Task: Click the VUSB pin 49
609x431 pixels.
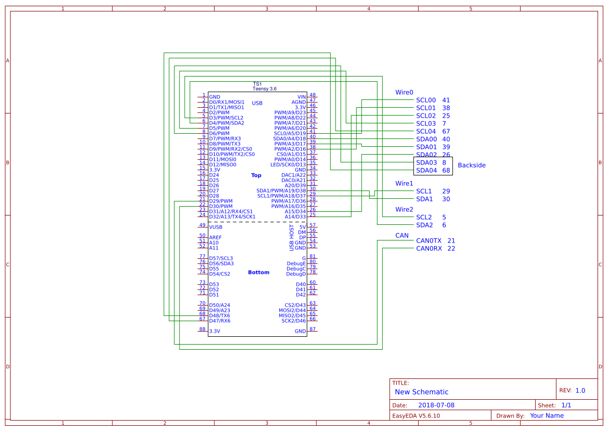Action: [215, 227]
